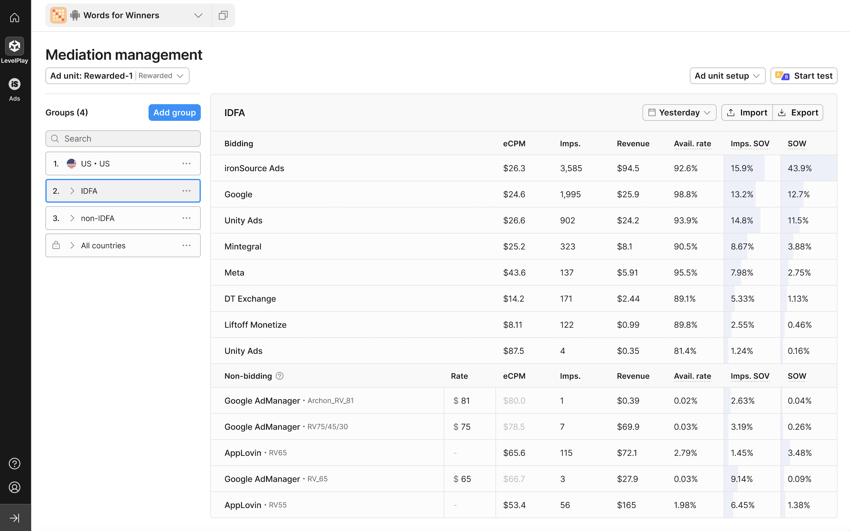Click the $165 revenue for AppLovin RV55

pos(626,505)
